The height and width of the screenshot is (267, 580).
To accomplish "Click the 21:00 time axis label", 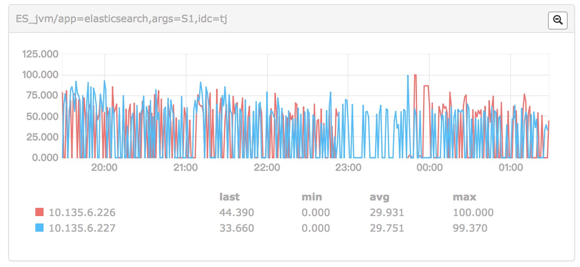I will point(186,168).
